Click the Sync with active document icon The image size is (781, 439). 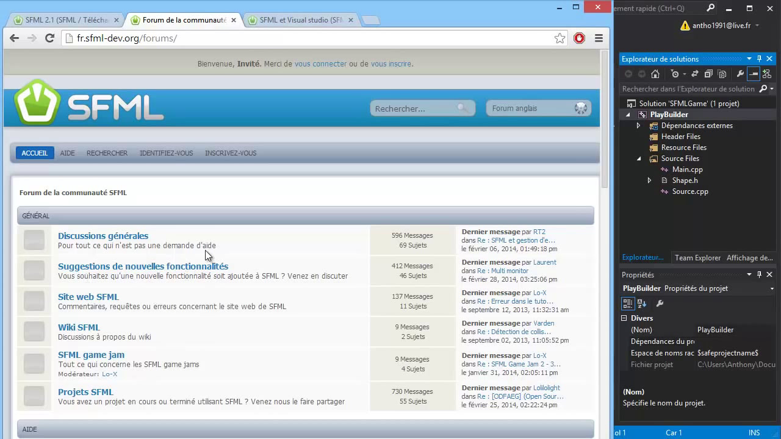tap(694, 74)
